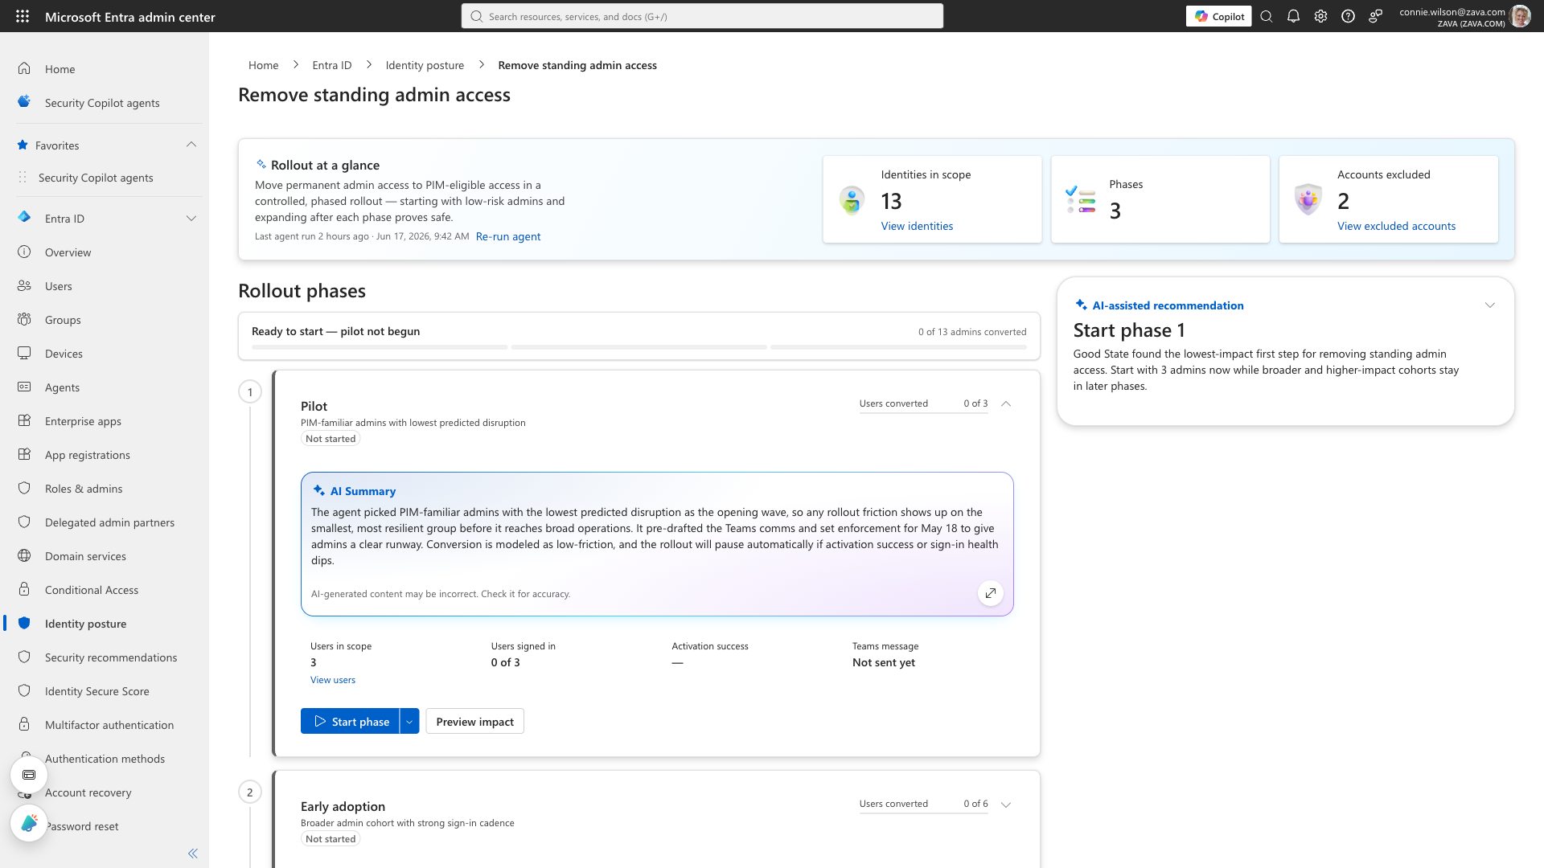
Task: Click the Identities in scope card icon
Action: [x=852, y=199]
